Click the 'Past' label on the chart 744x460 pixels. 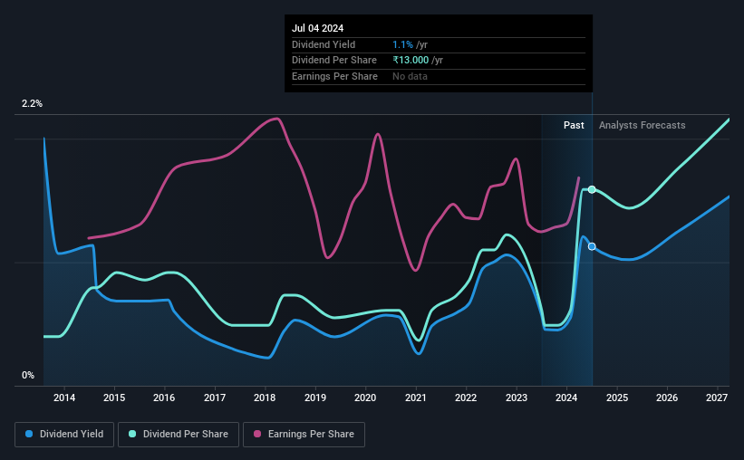tap(574, 125)
